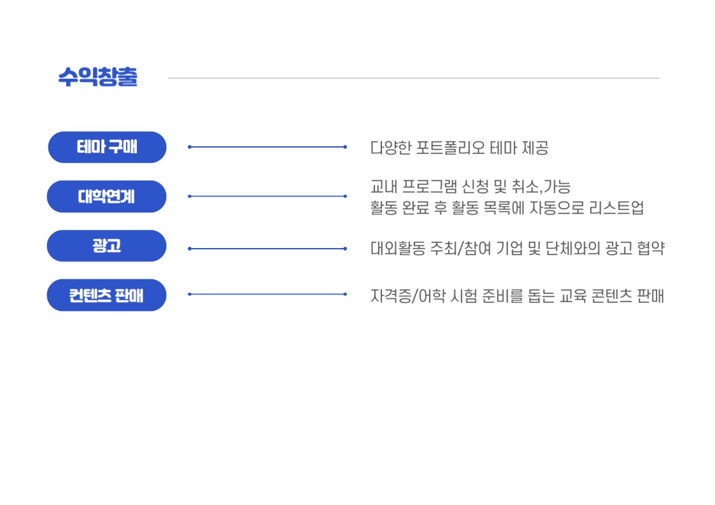The height and width of the screenshot is (505, 715).
Task: Click the right endpoint dot of 대학연계 connector
Action: click(345, 197)
